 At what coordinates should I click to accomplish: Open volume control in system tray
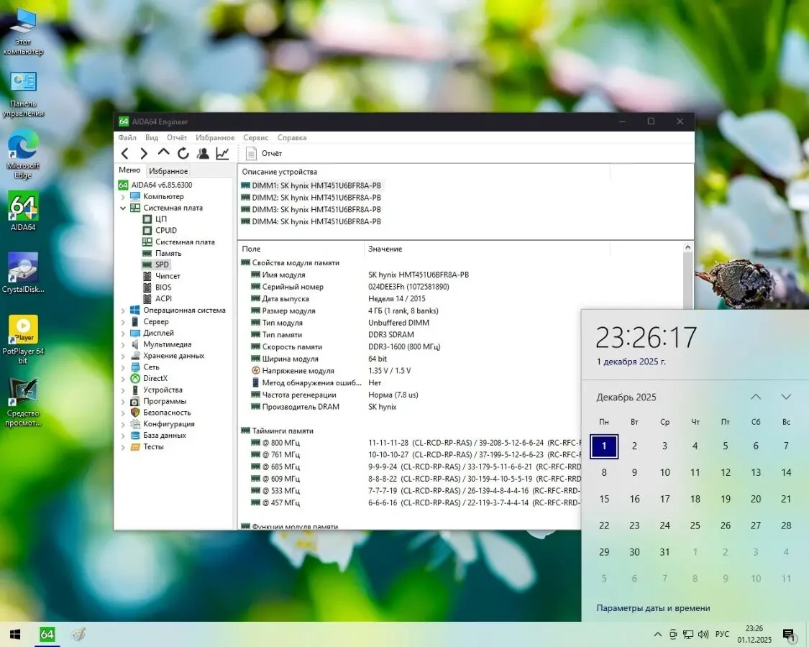pos(703,635)
